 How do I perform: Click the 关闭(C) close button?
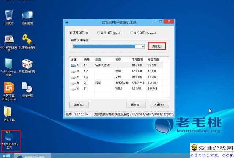[159, 105]
